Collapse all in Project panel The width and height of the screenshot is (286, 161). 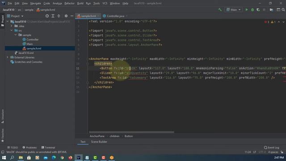[x=59, y=16]
